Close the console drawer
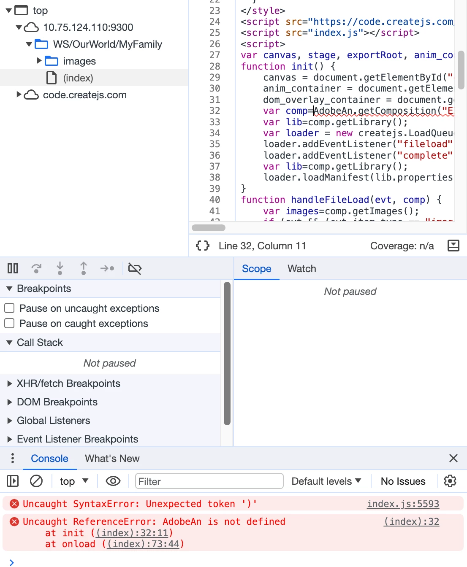467x567 pixels. 453,458
